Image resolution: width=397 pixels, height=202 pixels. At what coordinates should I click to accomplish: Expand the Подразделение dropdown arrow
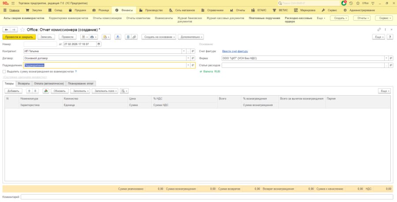pos(188,65)
